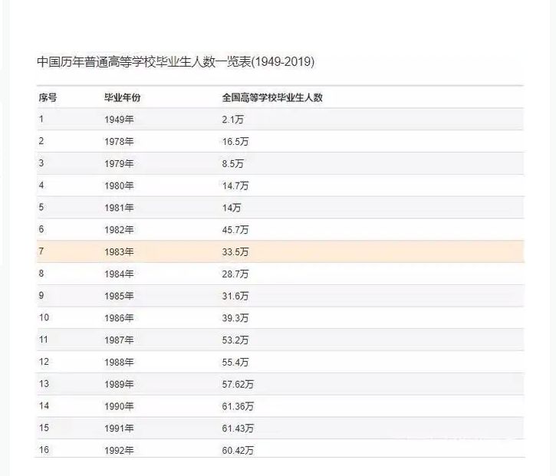Select the 1990年 year cell
Image resolution: width=556 pixels, height=476 pixels.
119,406
